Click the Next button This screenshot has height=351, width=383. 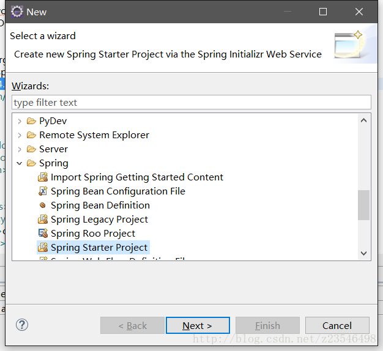(x=198, y=325)
